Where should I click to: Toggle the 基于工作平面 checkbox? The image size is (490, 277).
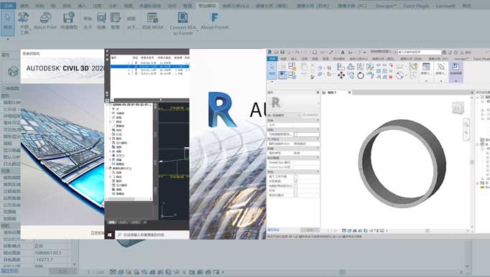pyautogui.click(x=295, y=177)
